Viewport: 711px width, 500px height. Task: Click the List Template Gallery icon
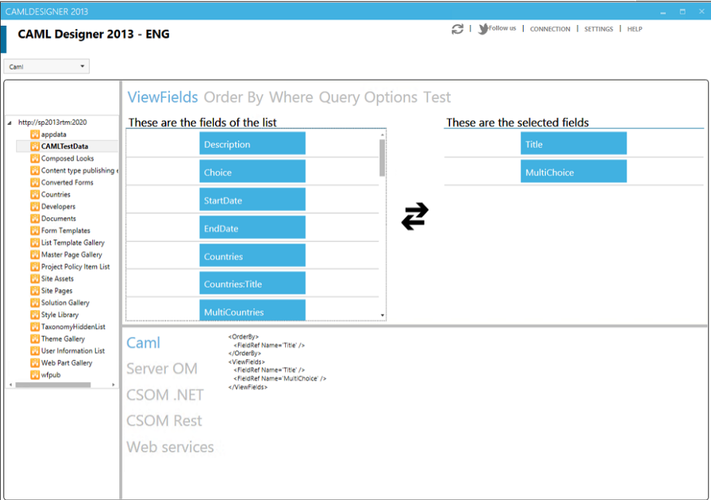point(35,243)
